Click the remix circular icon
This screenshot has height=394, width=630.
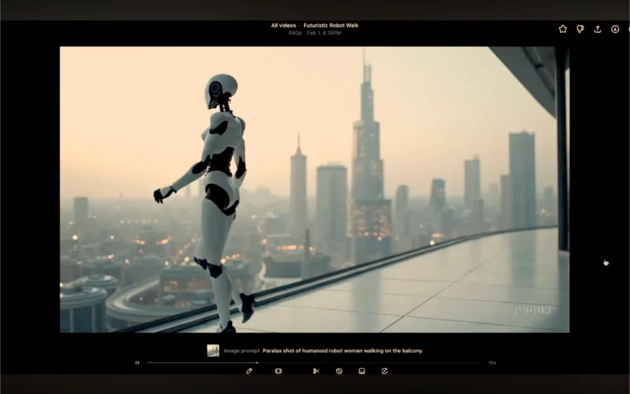click(339, 371)
